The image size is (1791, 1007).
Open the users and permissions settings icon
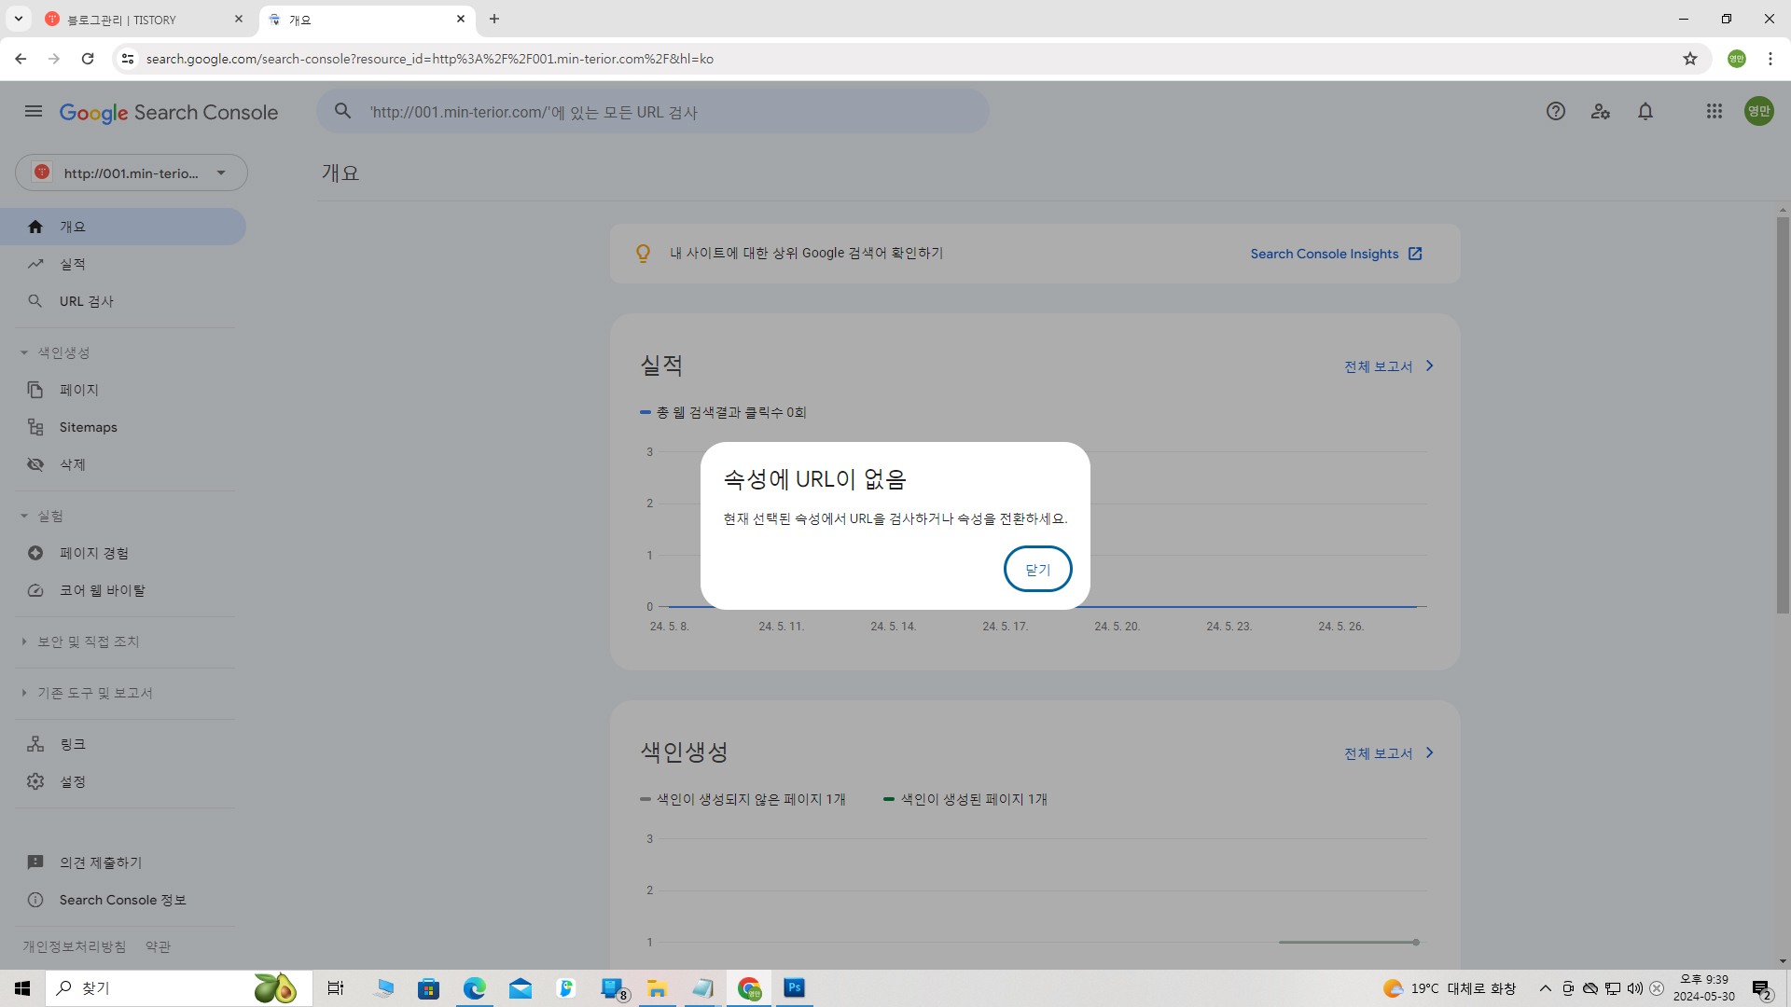point(1601,112)
